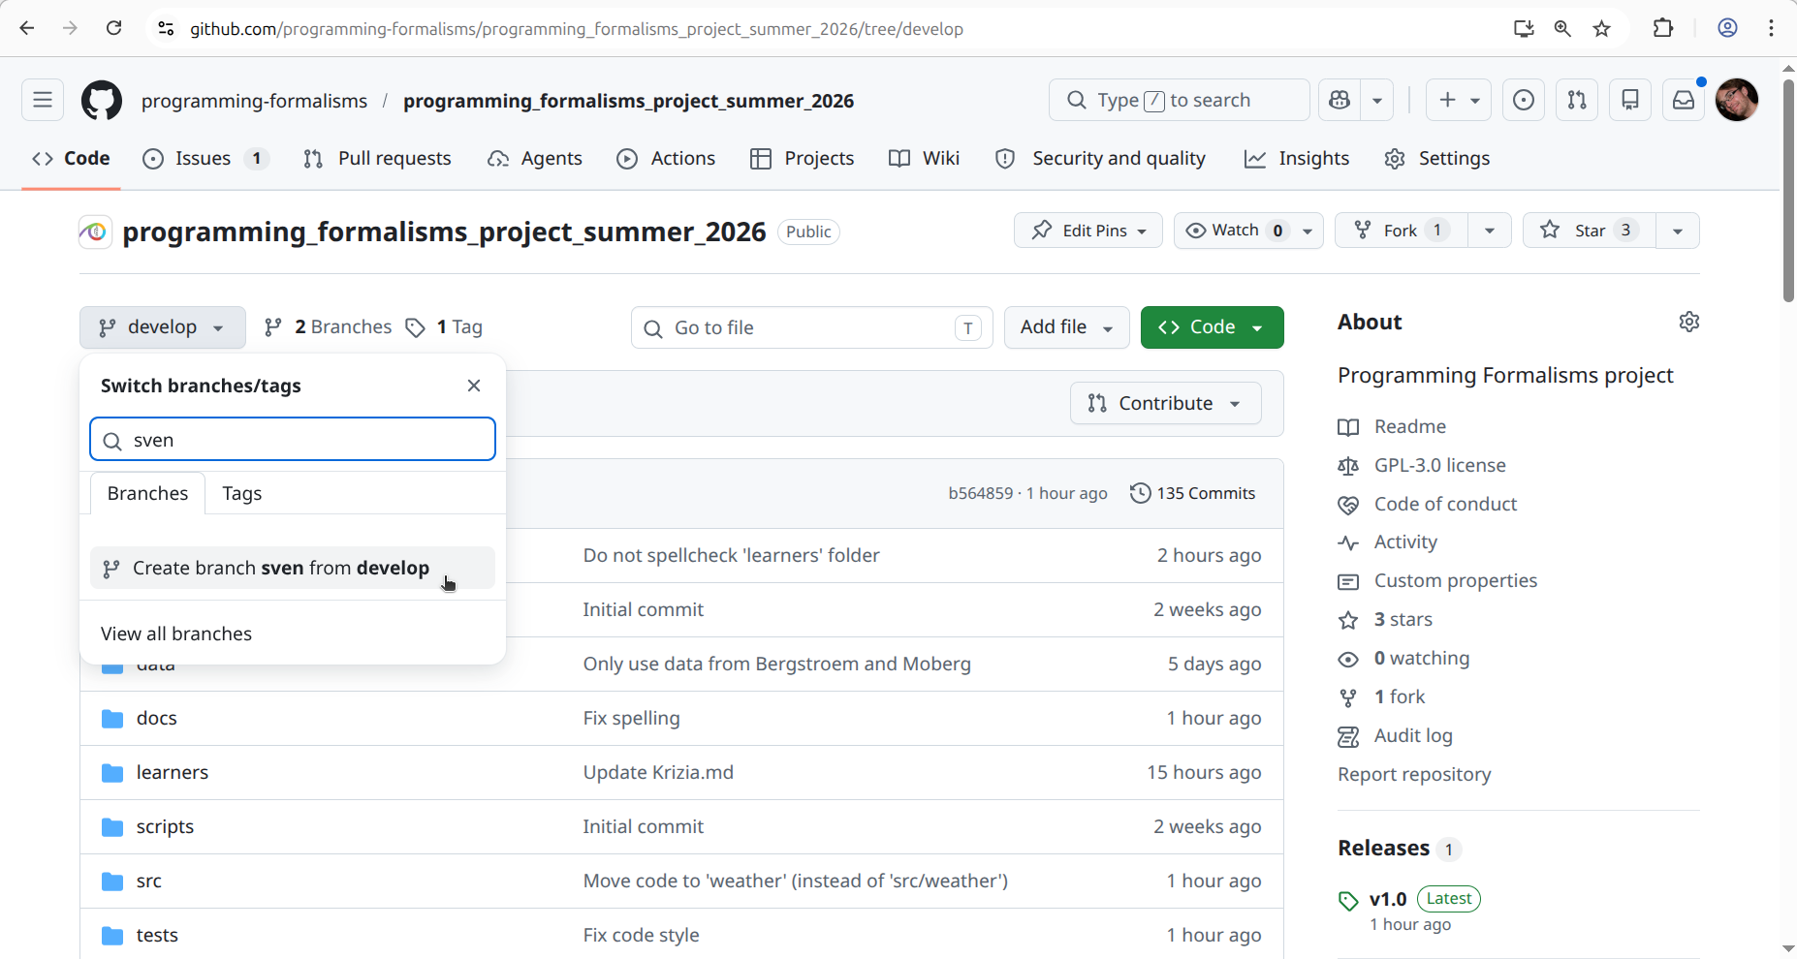Toggle Watch for the repository
Screen dimensions: 1797x959
click(1248, 231)
